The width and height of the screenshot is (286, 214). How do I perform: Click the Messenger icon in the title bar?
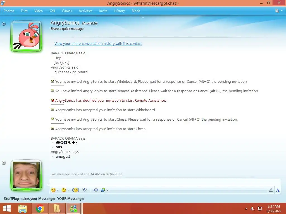[x=3, y=3]
